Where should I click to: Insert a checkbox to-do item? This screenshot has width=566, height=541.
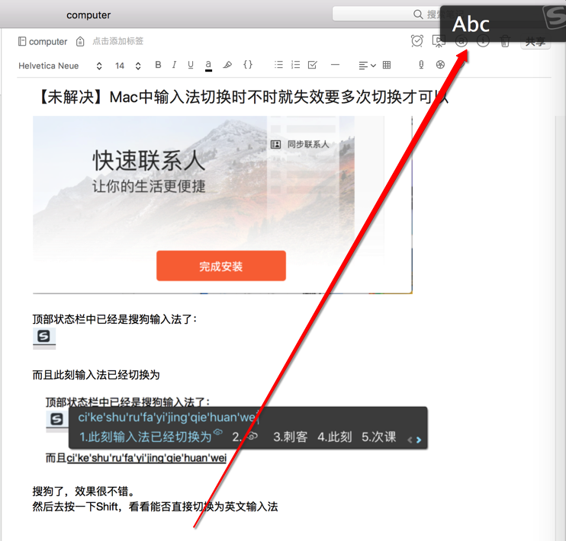coord(313,65)
